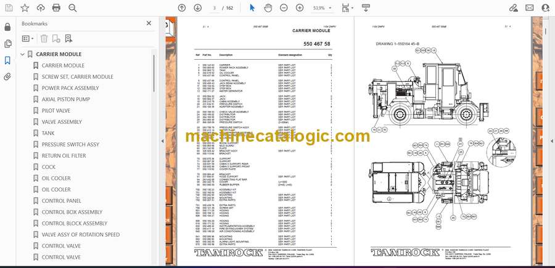Zoom out with minus button
Screen dimensions: 555x268
click(x=284, y=8)
